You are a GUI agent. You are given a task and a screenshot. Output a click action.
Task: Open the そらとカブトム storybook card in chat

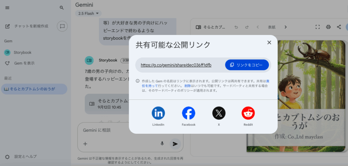[x=107, y=104]
